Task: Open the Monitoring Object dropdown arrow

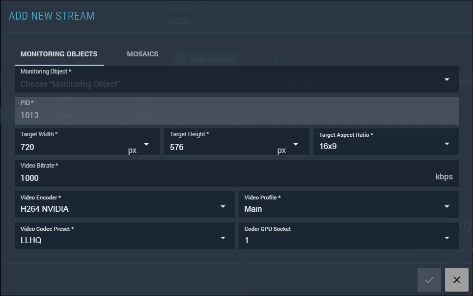Action: (446, 79)
